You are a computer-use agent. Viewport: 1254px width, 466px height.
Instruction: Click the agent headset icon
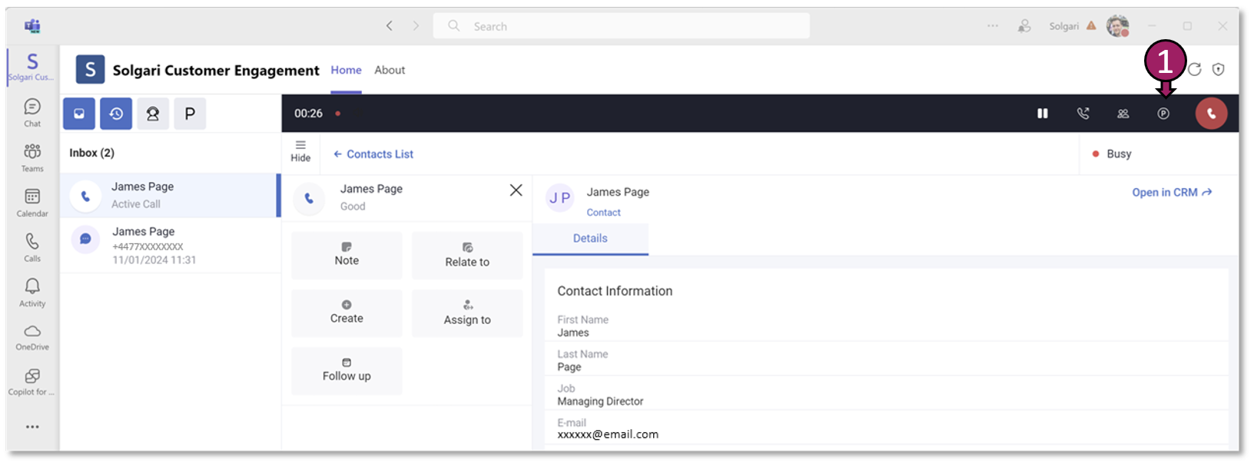(x=153, y=114)
